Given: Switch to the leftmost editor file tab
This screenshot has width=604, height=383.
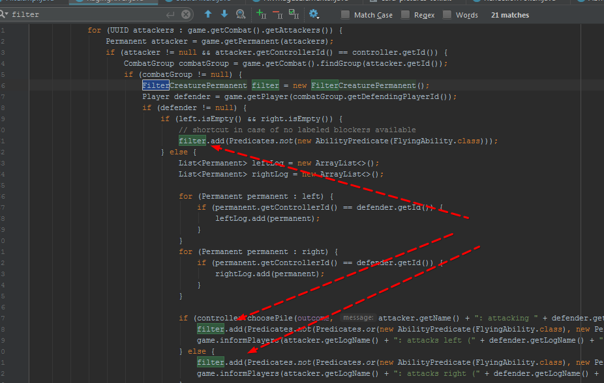Looking at the screenshot, I should 29,2.
